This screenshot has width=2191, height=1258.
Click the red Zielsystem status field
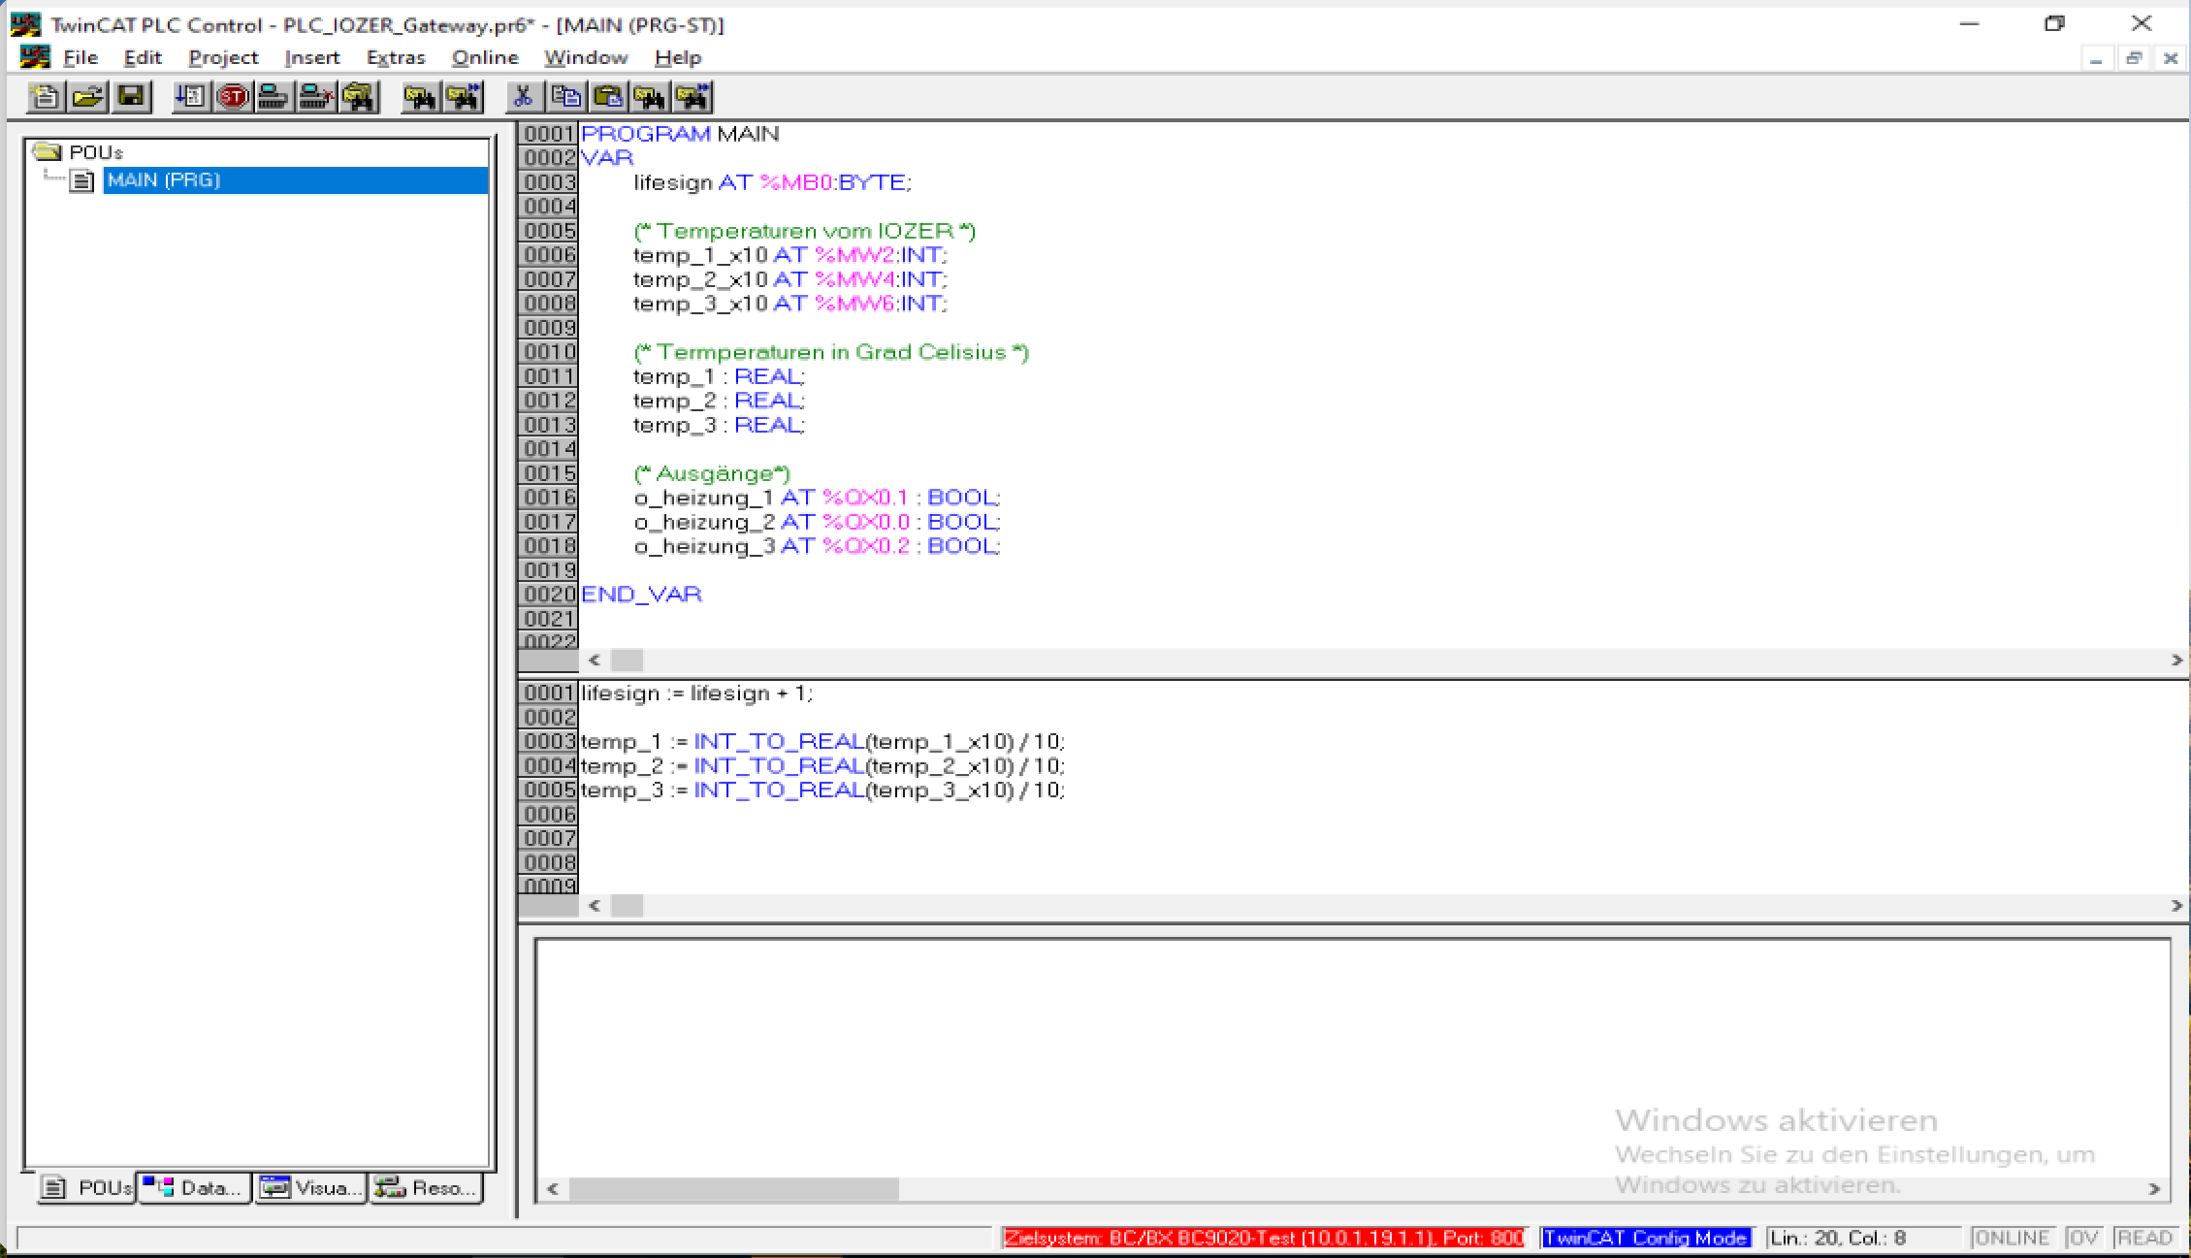pos(1263,1239)
